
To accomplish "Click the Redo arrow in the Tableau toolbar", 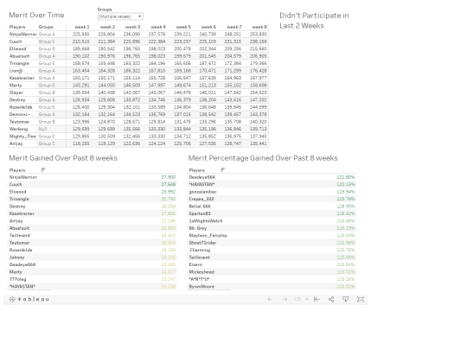I will click(285, 299).
